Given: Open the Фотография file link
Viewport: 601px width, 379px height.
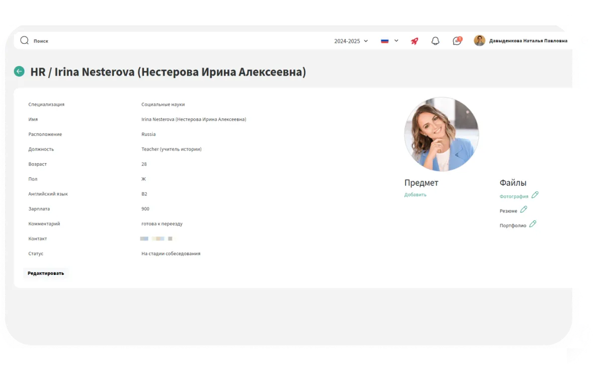Looking at the screenshot, I should (x=513, y=196).
